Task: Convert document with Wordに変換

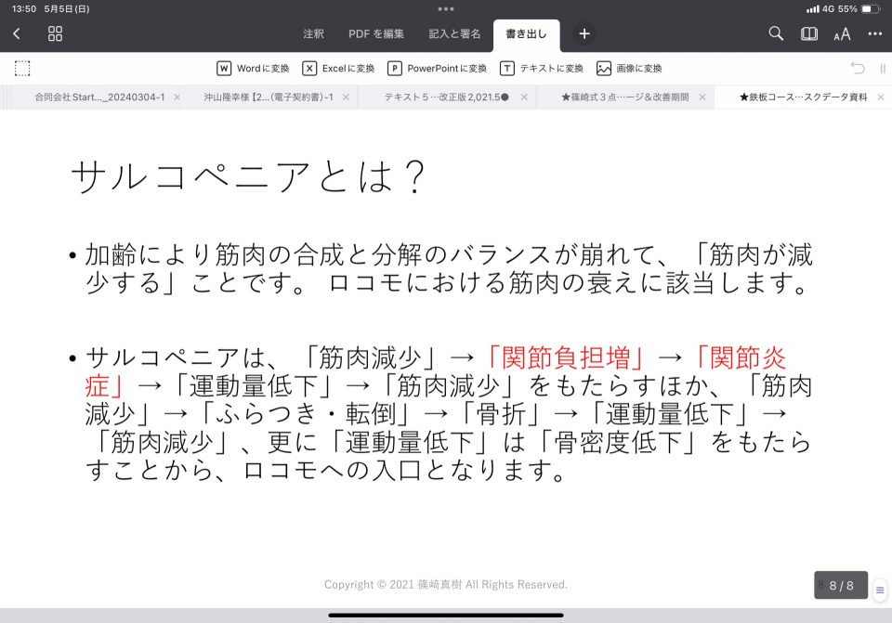Action: point(253,68)
